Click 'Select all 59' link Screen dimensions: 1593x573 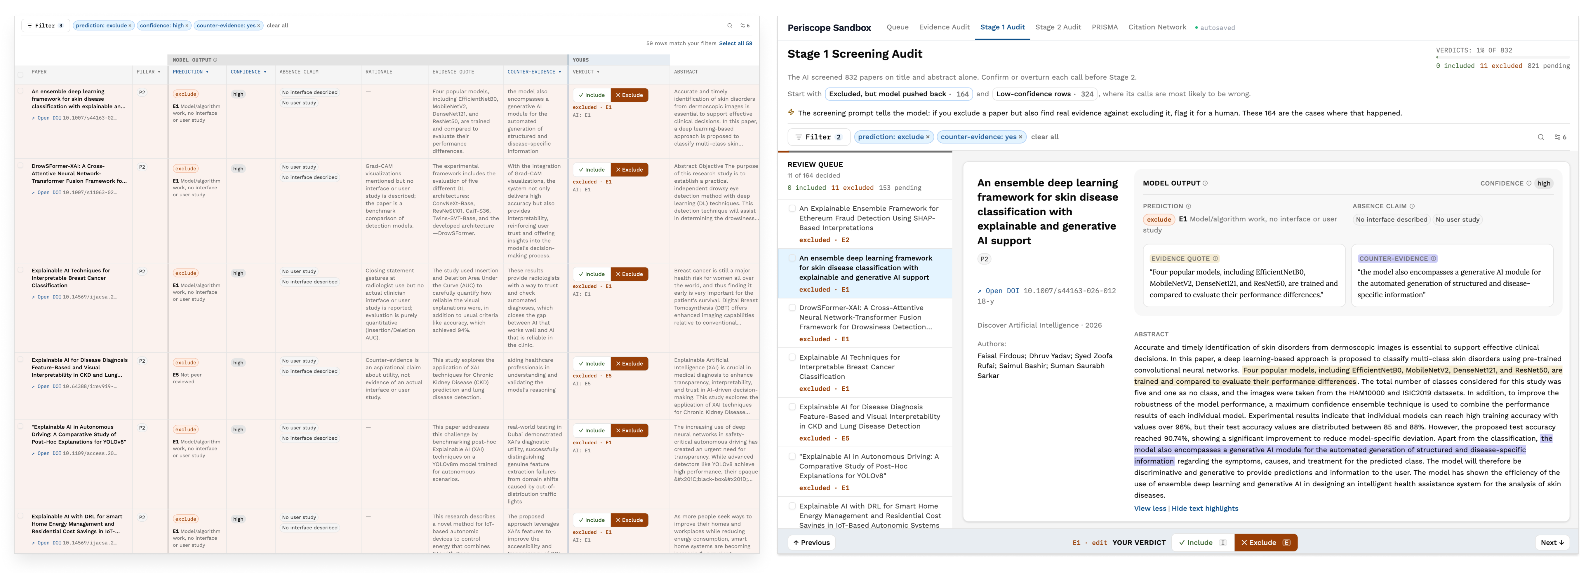click(x=735, y=43)
